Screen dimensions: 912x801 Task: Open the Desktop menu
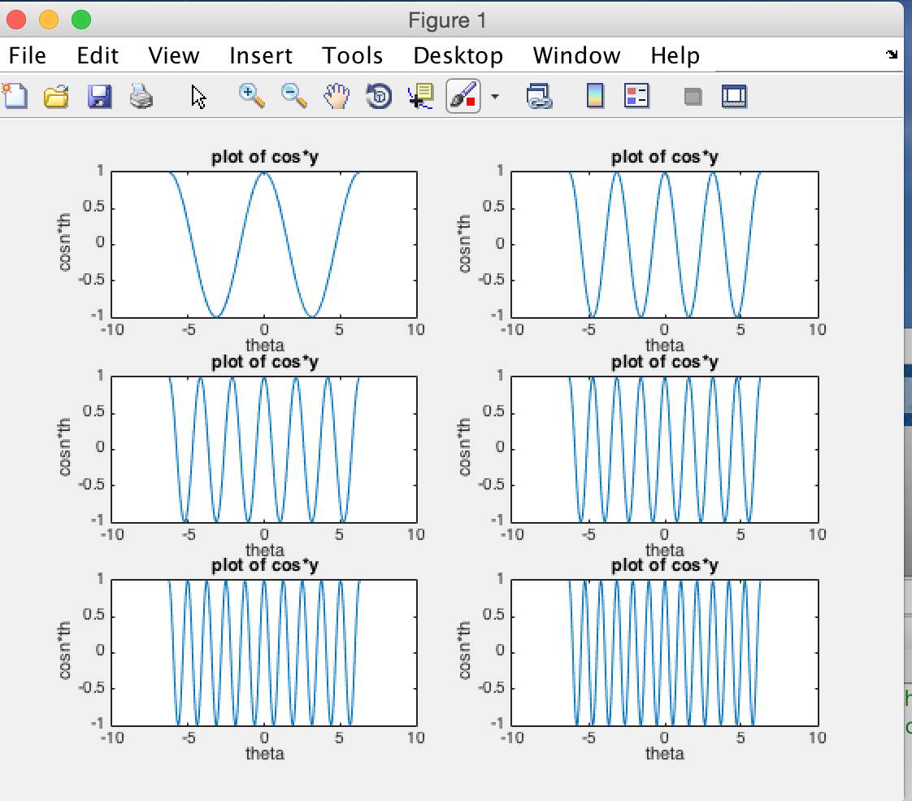tap(458, 55)
